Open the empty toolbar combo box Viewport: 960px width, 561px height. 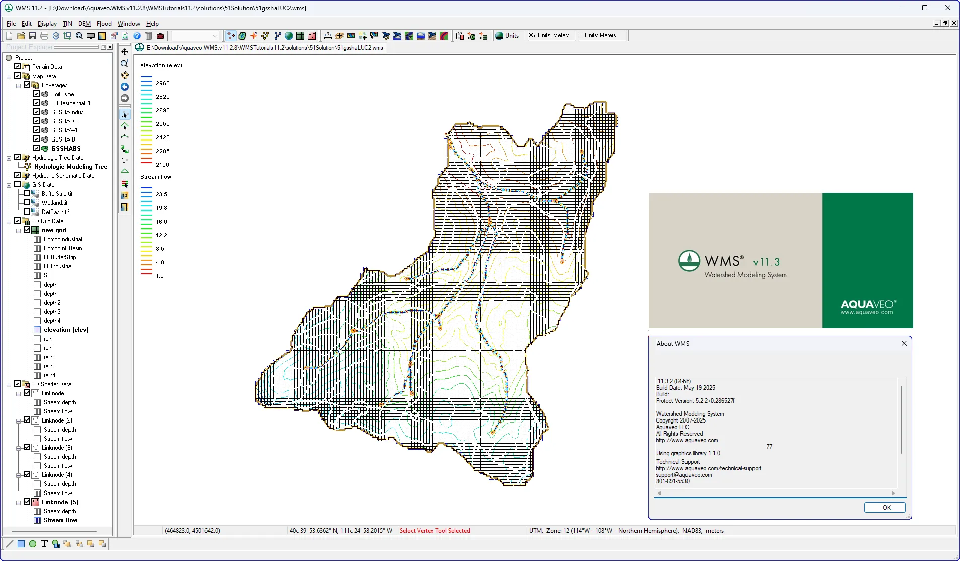(x=194, y=36)
